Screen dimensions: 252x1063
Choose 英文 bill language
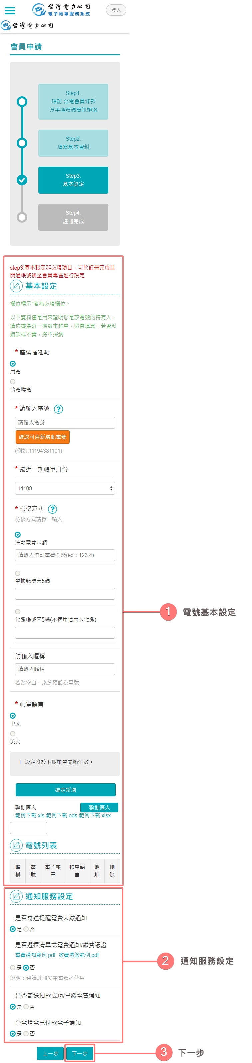pyautogui.click(x=13, y=734)
